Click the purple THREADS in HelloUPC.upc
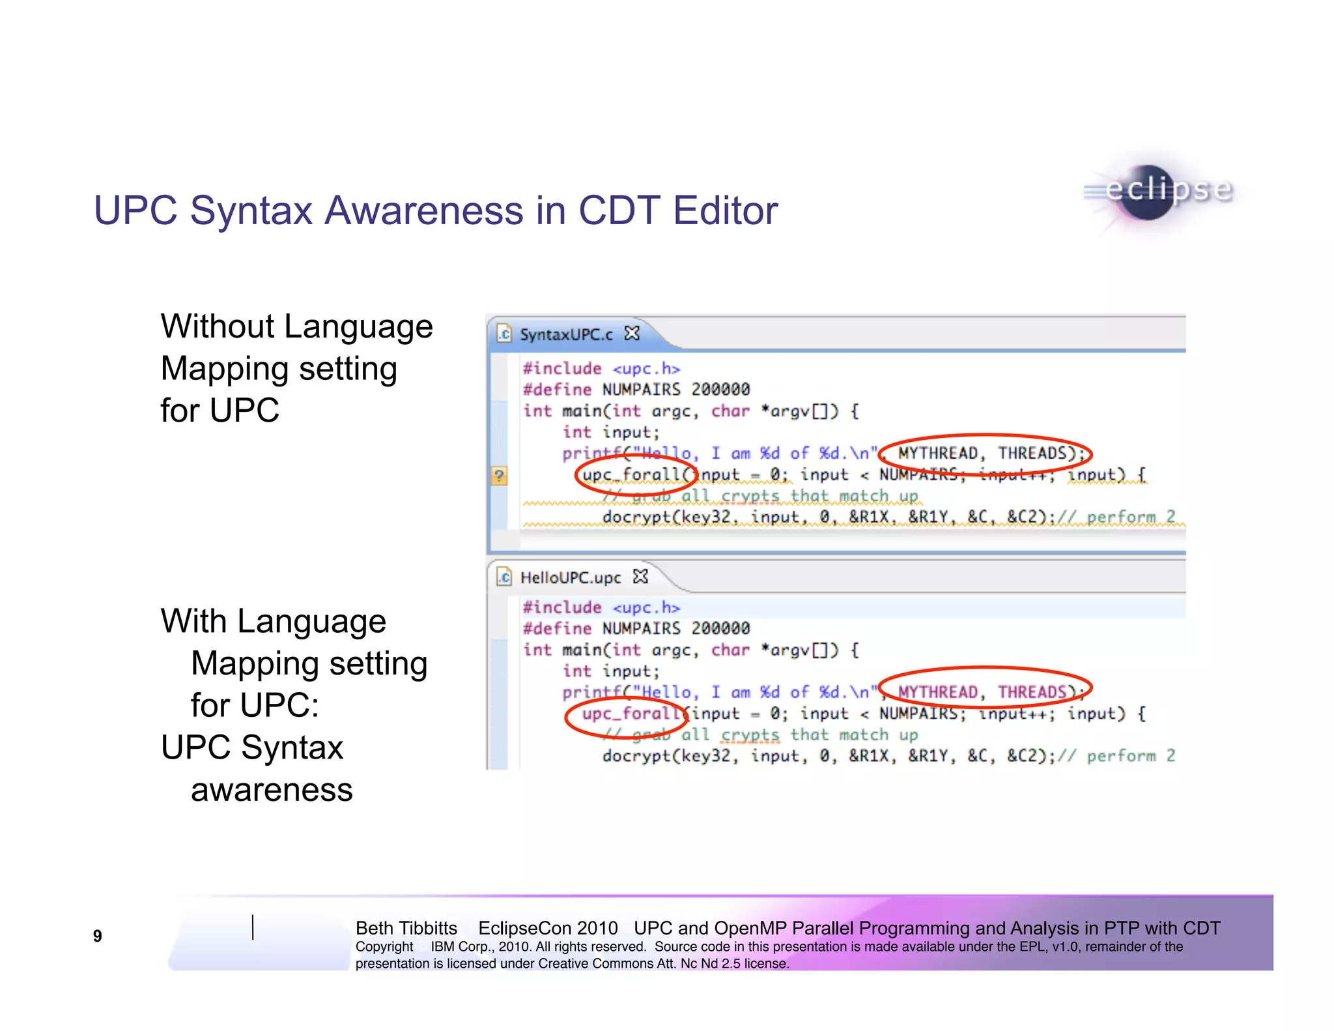The width and height of the screenshot is (1334, 1031). coord(1032,691)
